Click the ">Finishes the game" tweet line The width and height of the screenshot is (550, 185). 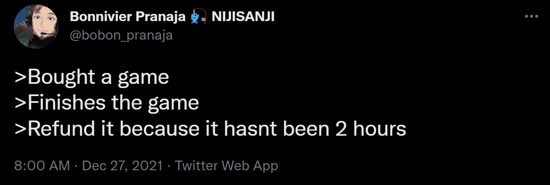(107, 103)
